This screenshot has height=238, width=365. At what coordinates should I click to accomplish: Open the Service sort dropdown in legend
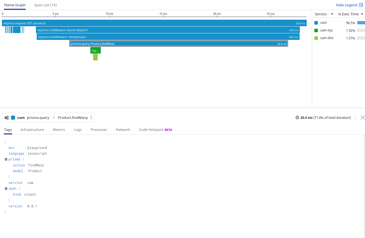[x=332, y=14]
